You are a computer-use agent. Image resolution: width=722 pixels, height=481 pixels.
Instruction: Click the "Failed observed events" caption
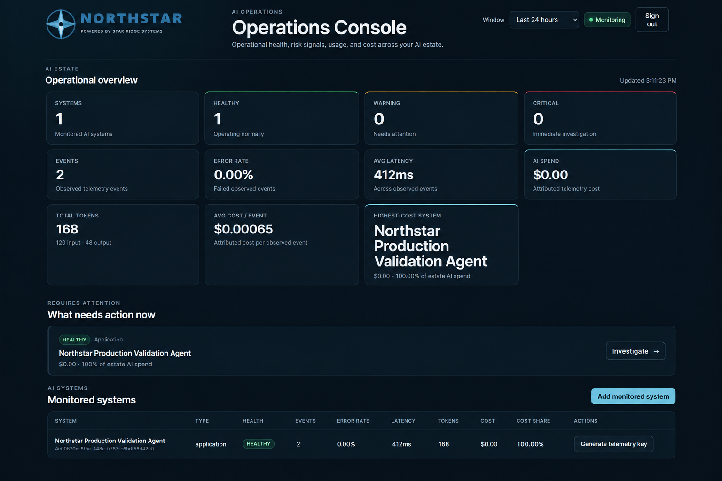[x=244, y=189]
